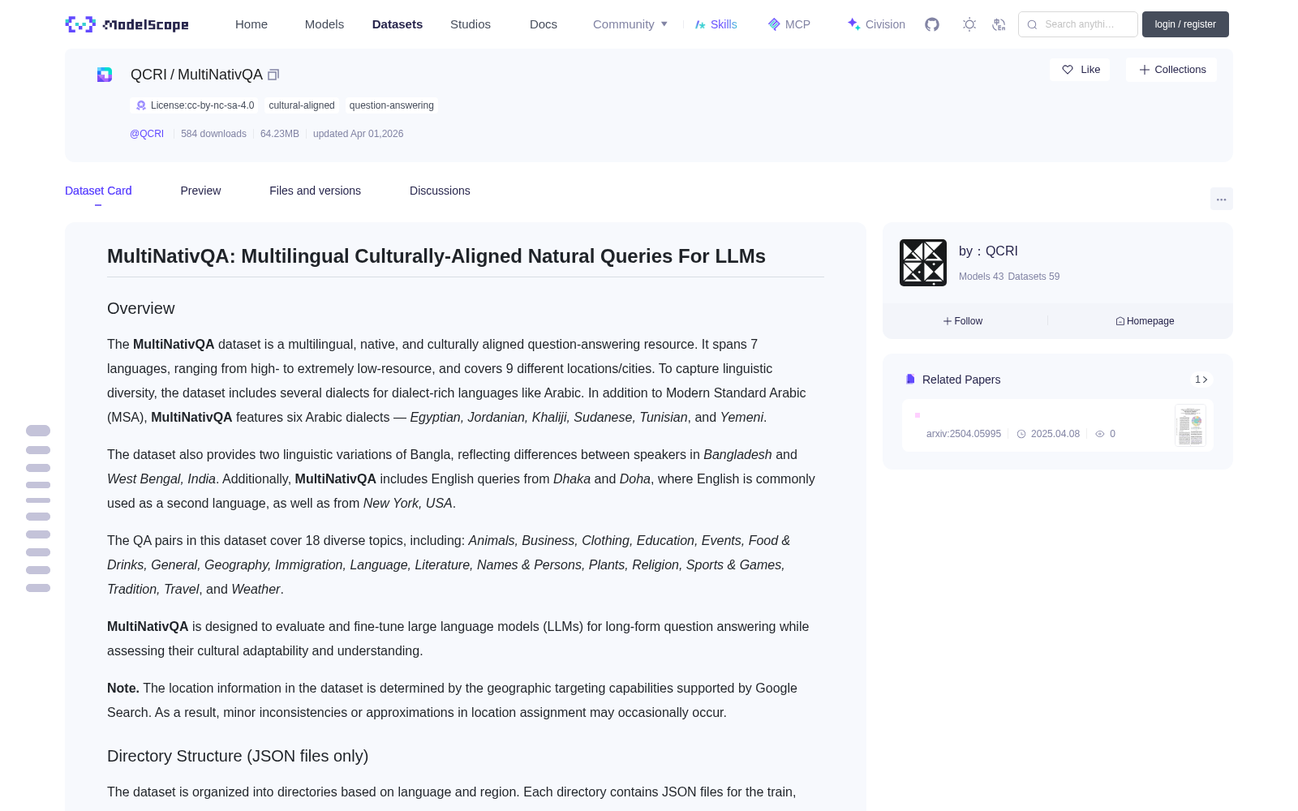Toggle the light/dark theme sun icon
This screenshot has width=1298, height=811.
coord(969,24)
